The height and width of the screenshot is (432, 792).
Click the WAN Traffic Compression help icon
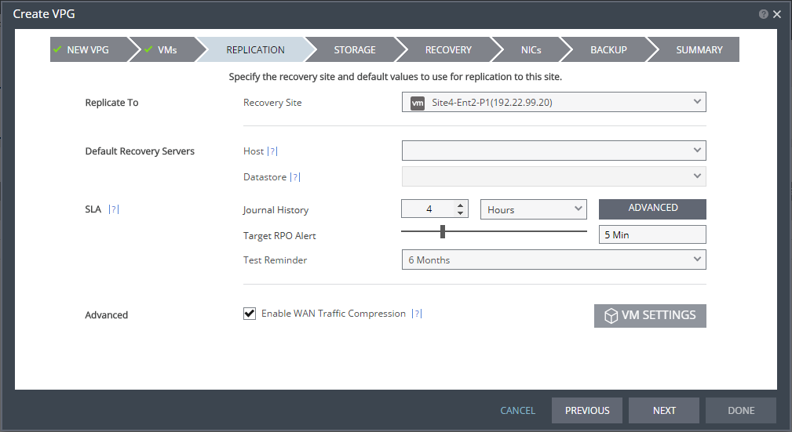coord(417,314)
